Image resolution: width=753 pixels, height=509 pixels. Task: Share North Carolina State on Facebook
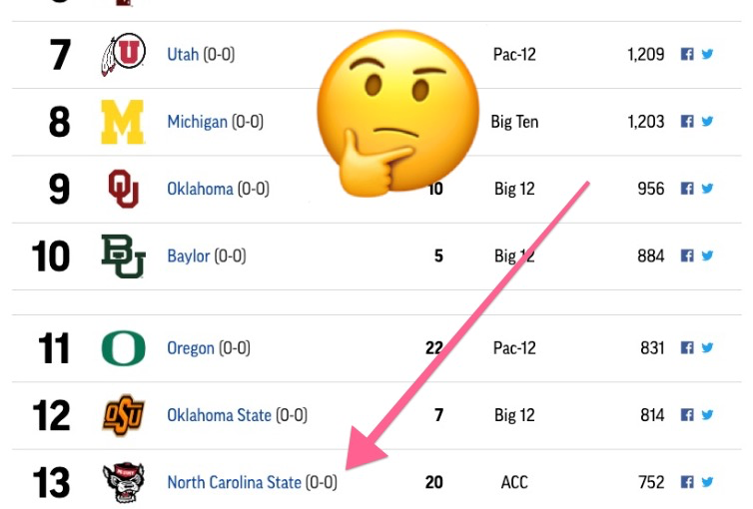pyautogui.click(x=687, y=482)
